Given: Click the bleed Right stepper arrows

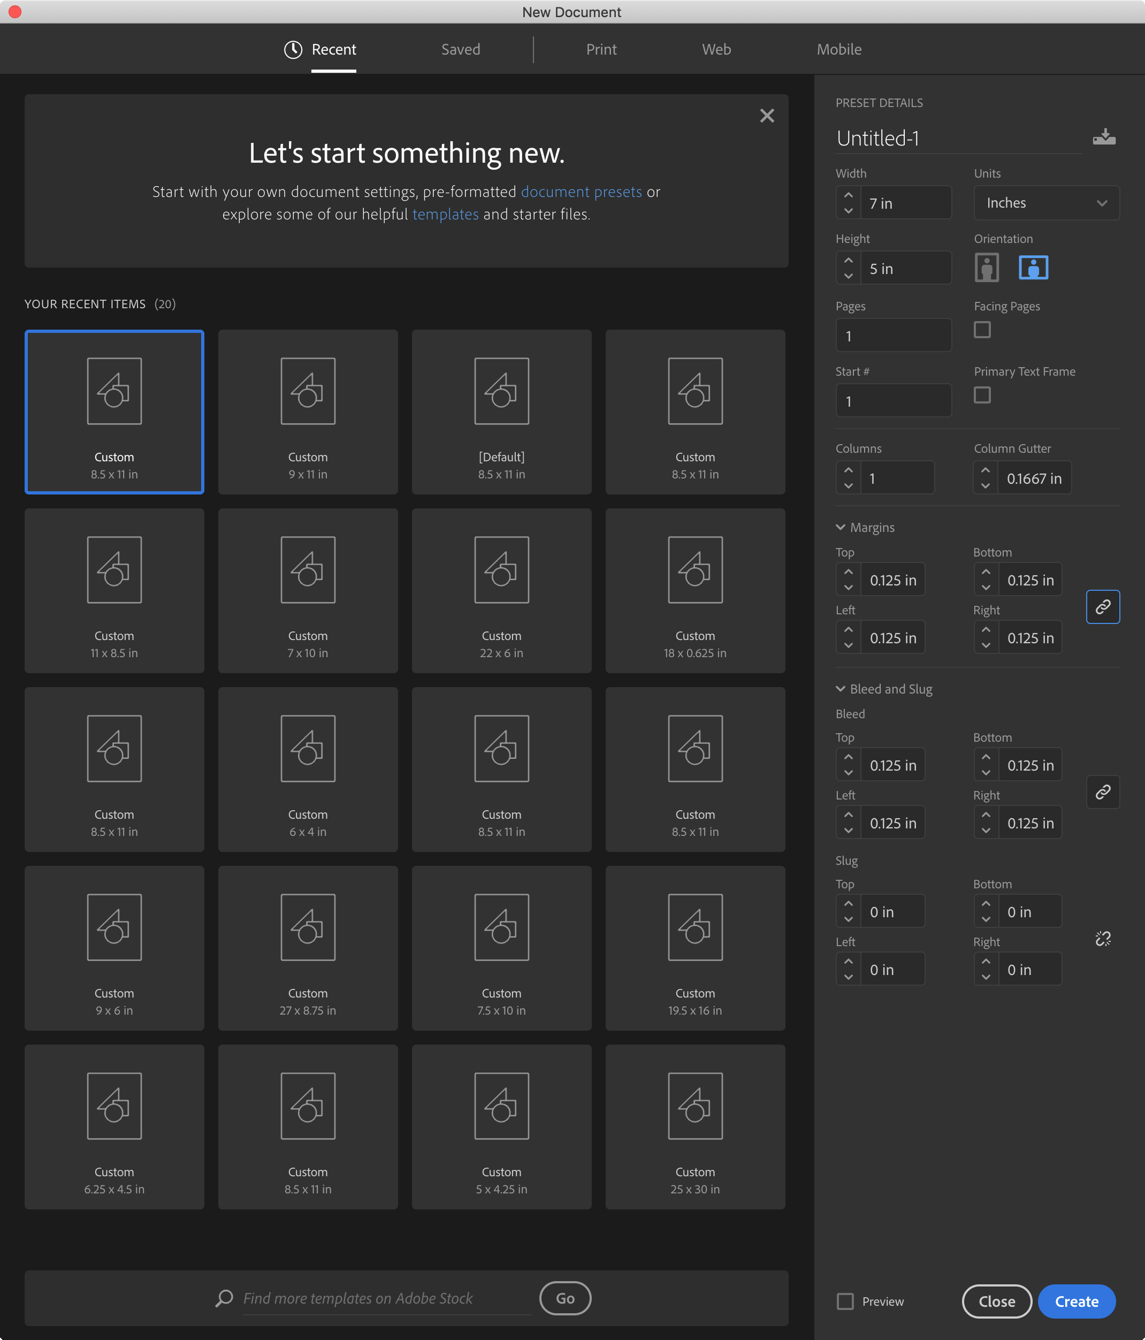Looking at the screenshot, I should pos(986,823).
